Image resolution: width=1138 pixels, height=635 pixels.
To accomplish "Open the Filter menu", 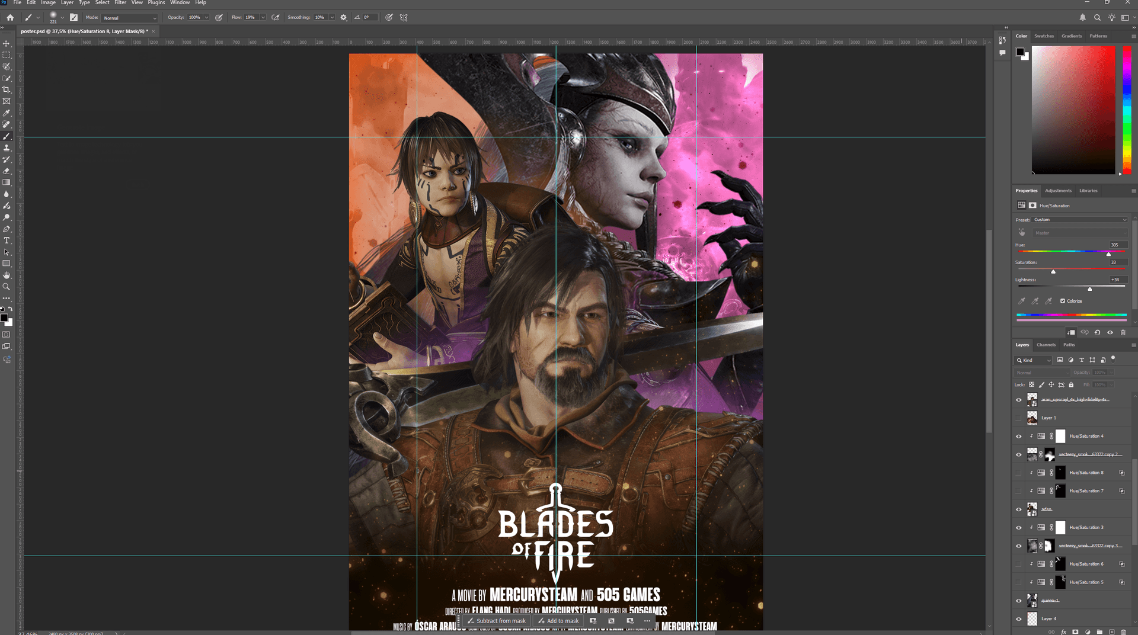I will 120,3.
